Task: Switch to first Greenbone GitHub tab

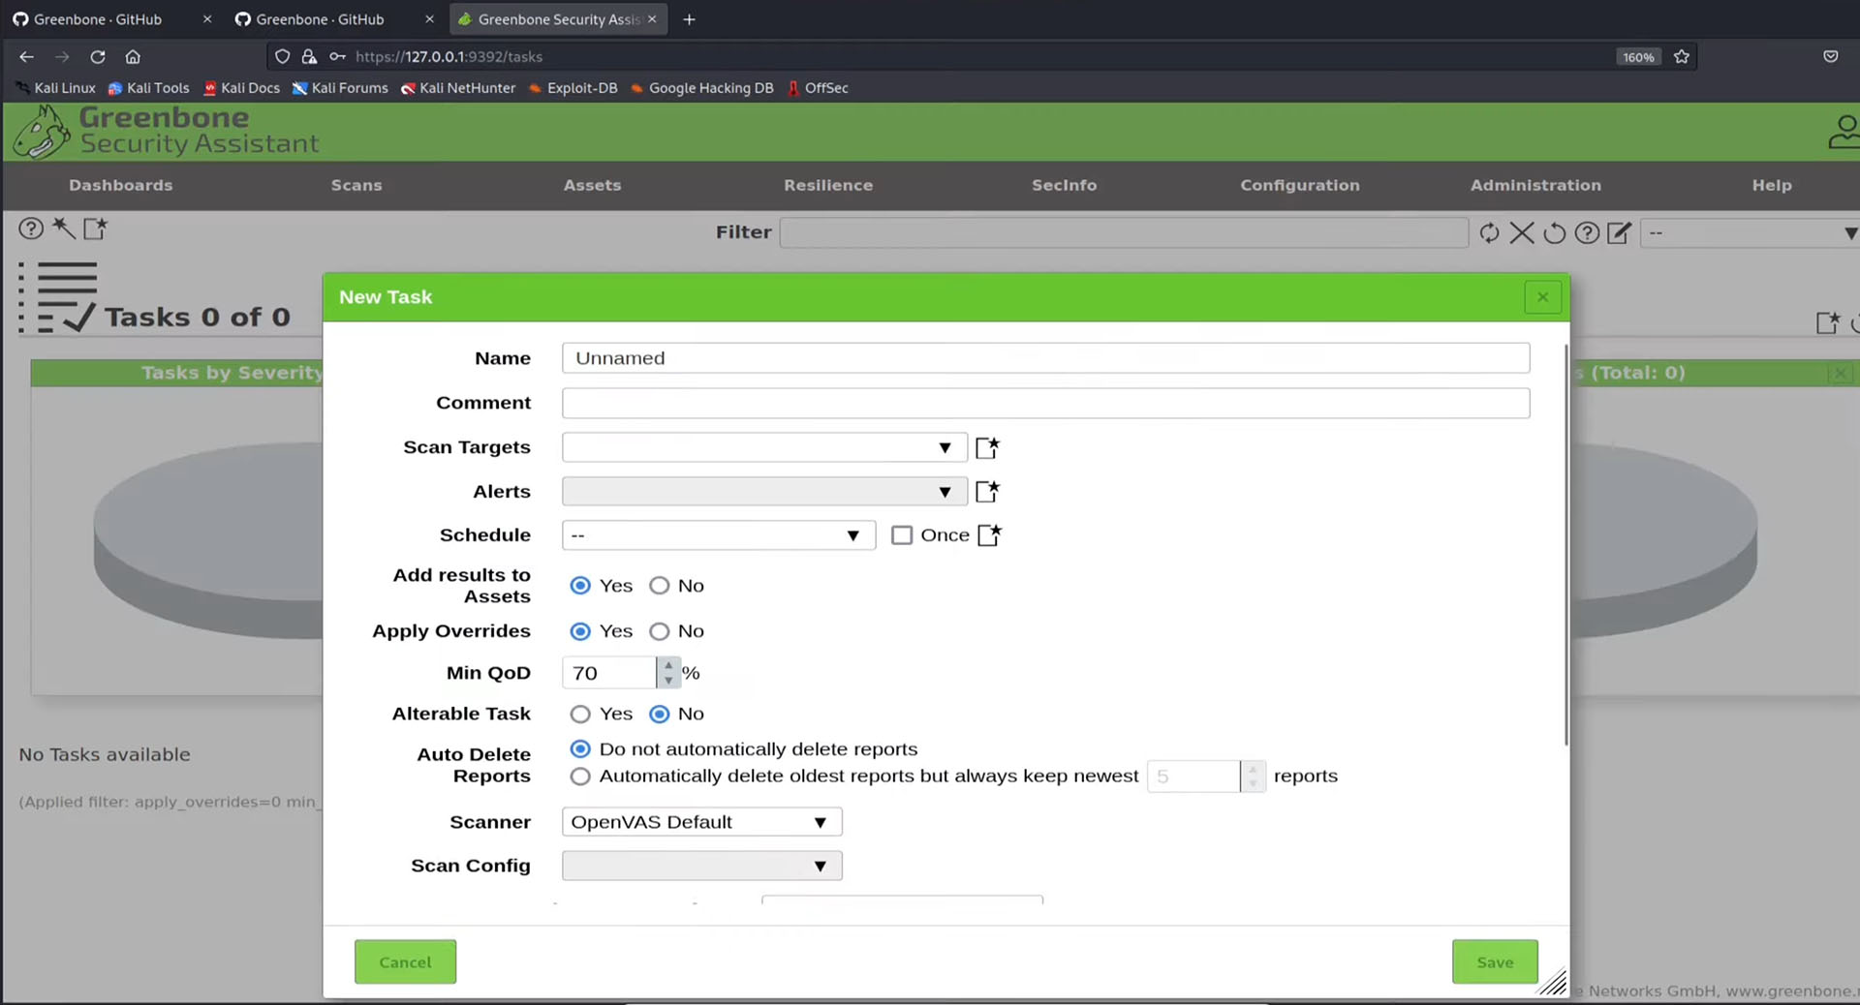Action: click(111, 19)
